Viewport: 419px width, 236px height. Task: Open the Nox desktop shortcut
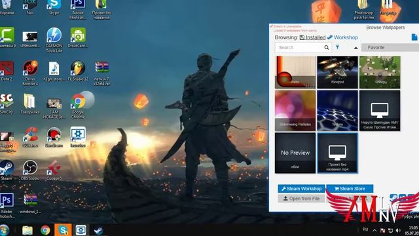30,7
